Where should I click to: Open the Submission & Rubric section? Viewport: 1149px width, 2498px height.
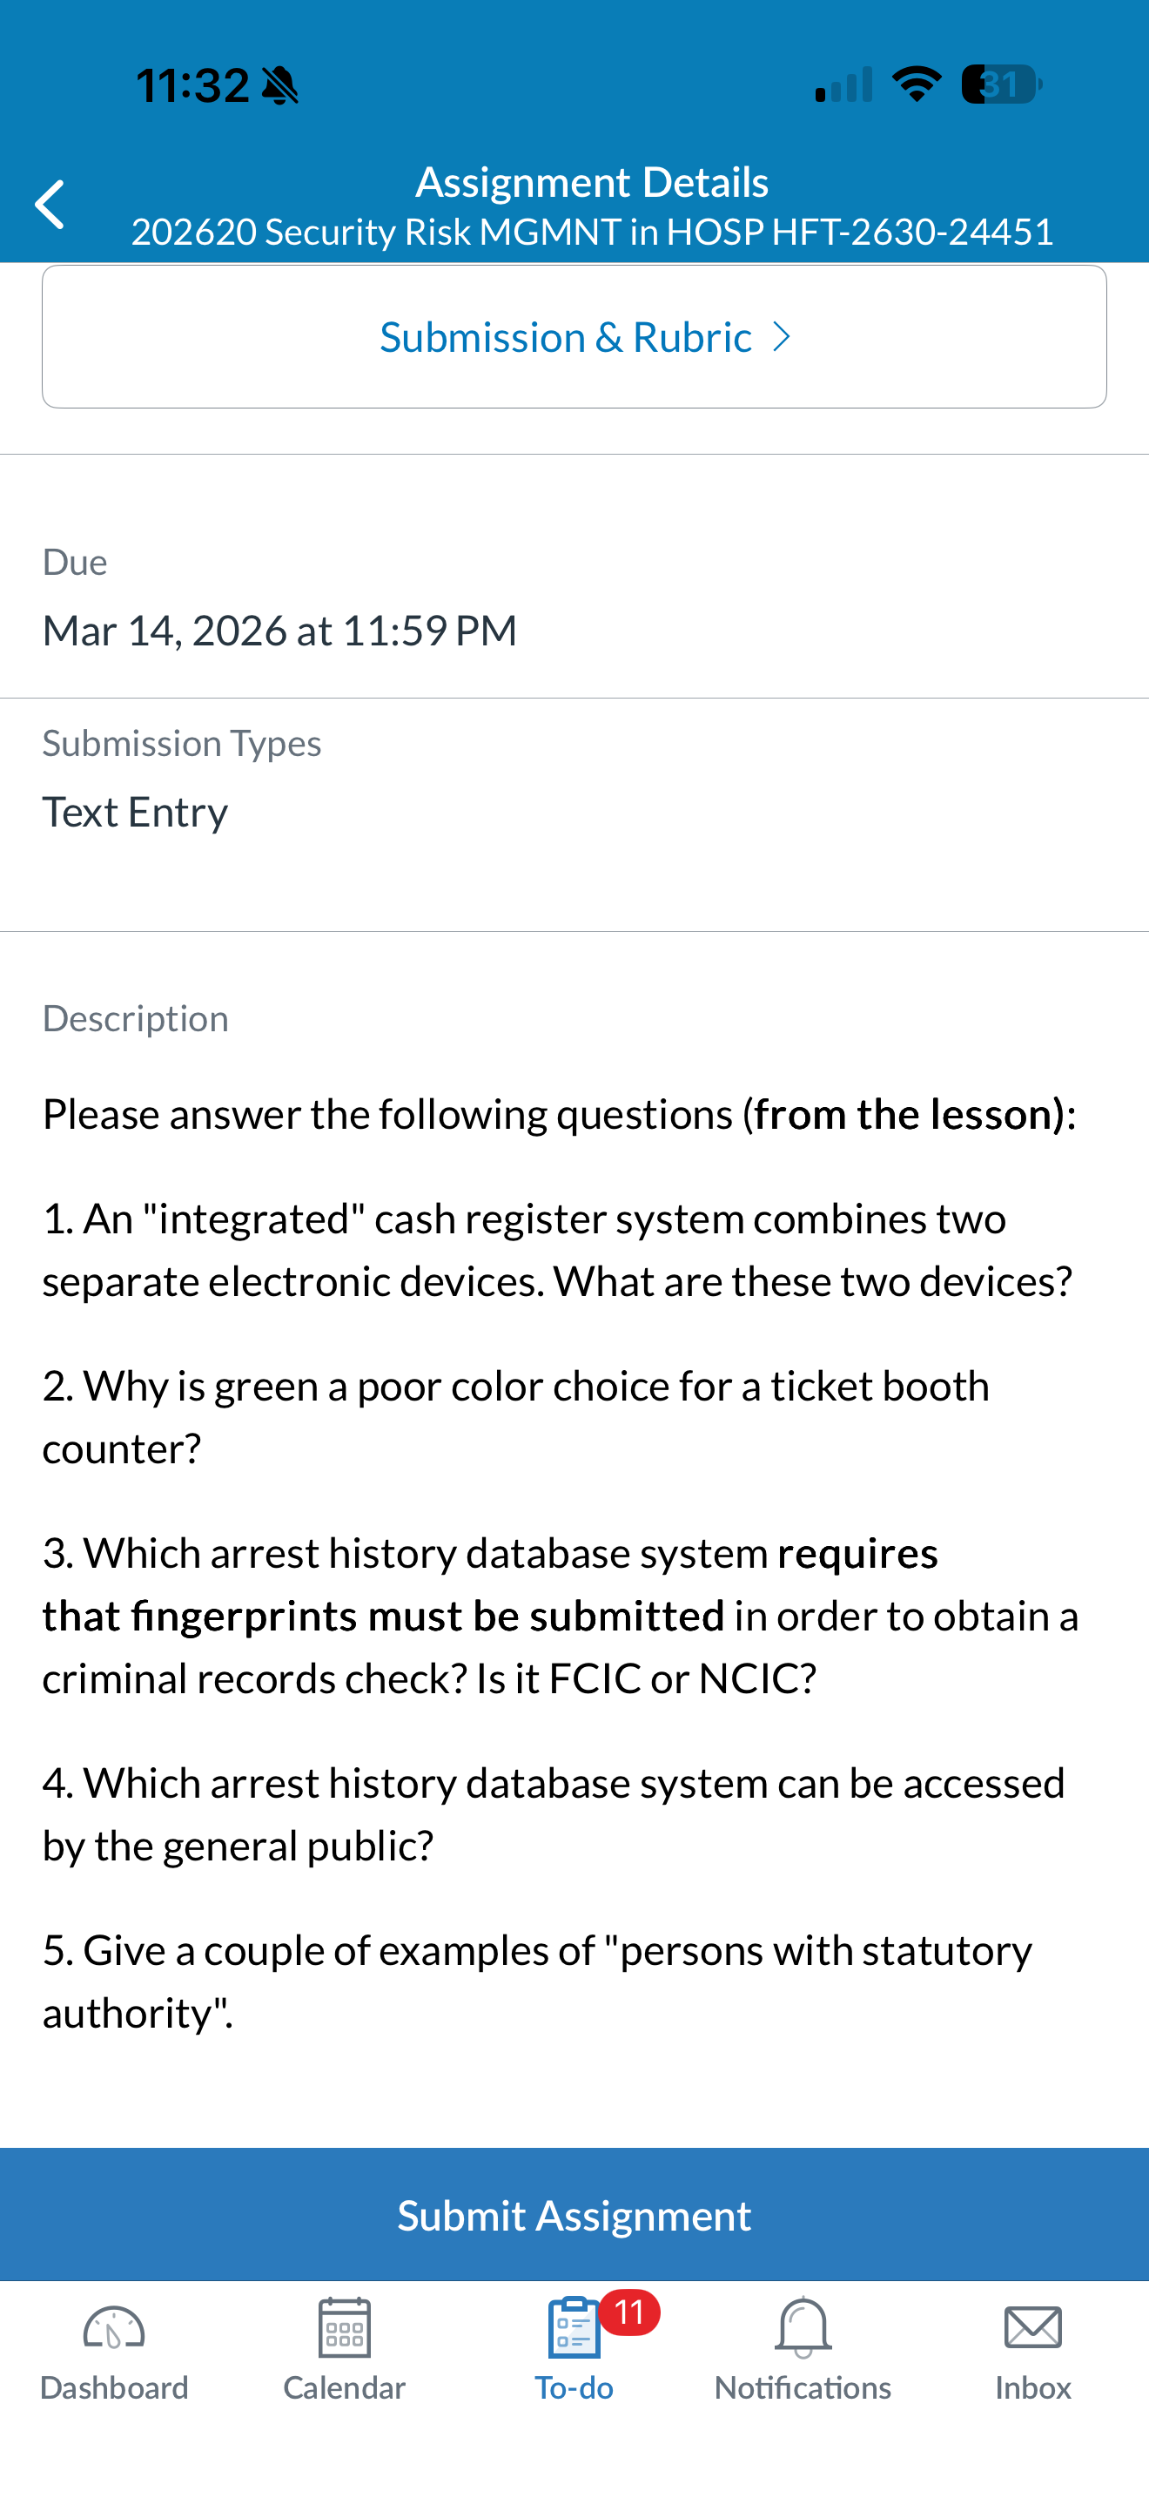coord(574,336)
